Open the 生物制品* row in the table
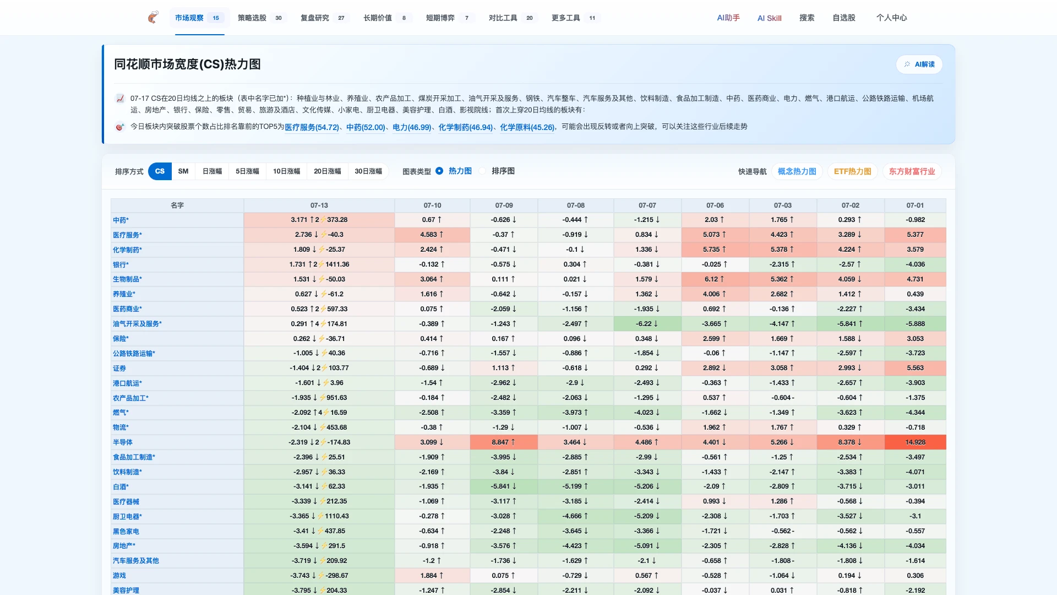This screenshot has width=1057, height=595. click(127, 279)
